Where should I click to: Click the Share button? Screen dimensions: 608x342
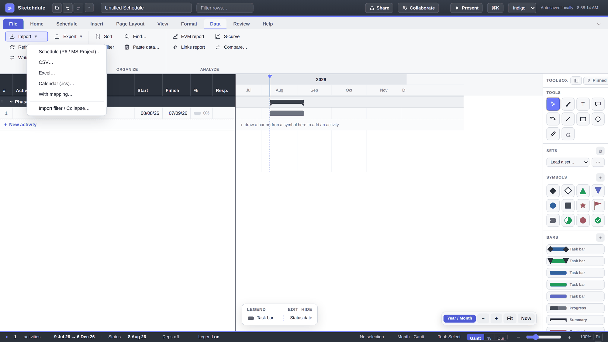click(379, 8)
